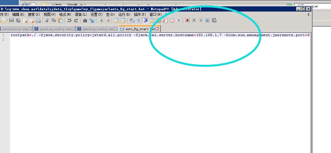Click the Save file toolbar icon

(x=12, y=20)
